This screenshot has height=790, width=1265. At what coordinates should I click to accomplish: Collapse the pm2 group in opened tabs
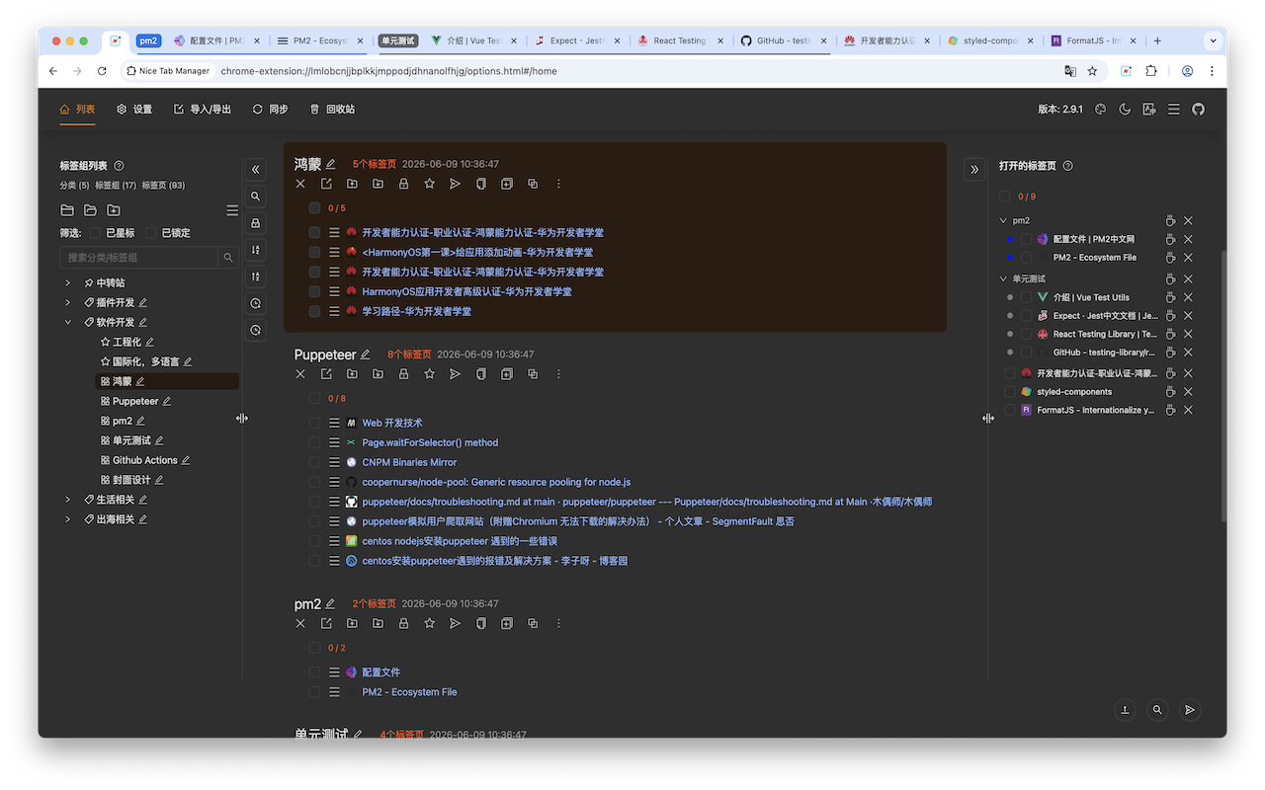pyautogui.click(x=1004, y=221)
